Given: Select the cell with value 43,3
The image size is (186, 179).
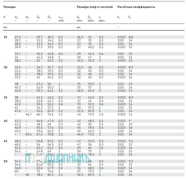Looking at the screenshot, I should pos(17,121).
